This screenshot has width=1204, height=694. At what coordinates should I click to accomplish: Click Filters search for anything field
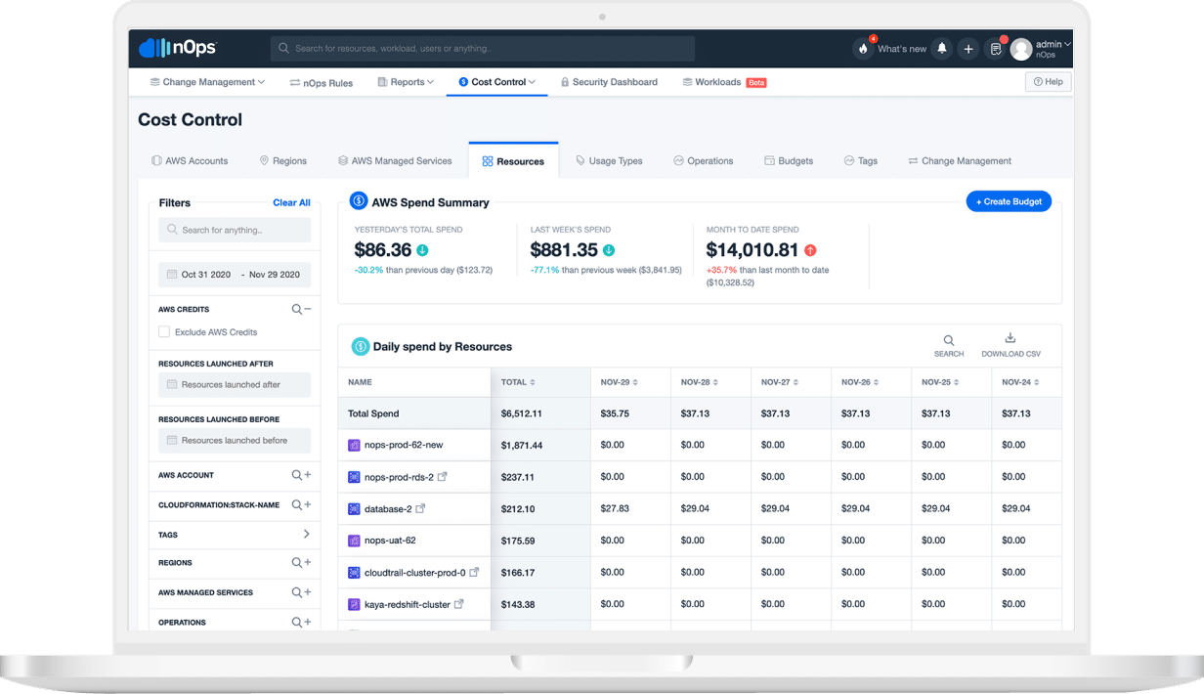coord(235,230)
